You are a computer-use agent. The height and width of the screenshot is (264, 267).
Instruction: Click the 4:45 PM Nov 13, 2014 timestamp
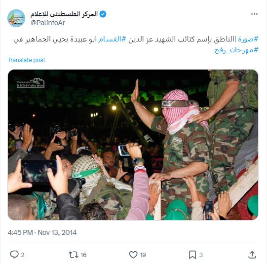[x=42, y=232]
